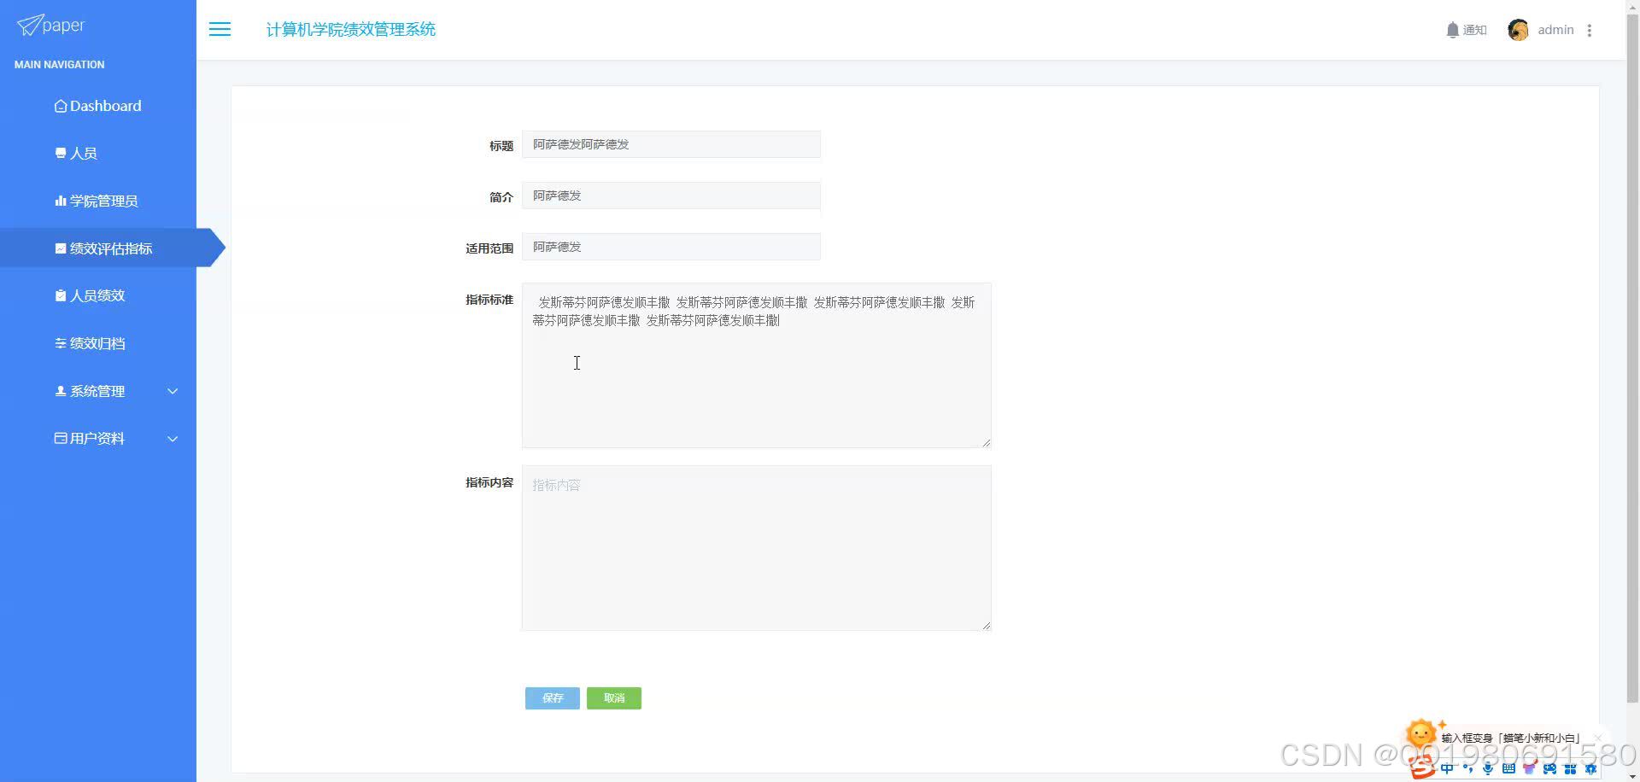Expand the 用户资料 submenu chevron

173,439
